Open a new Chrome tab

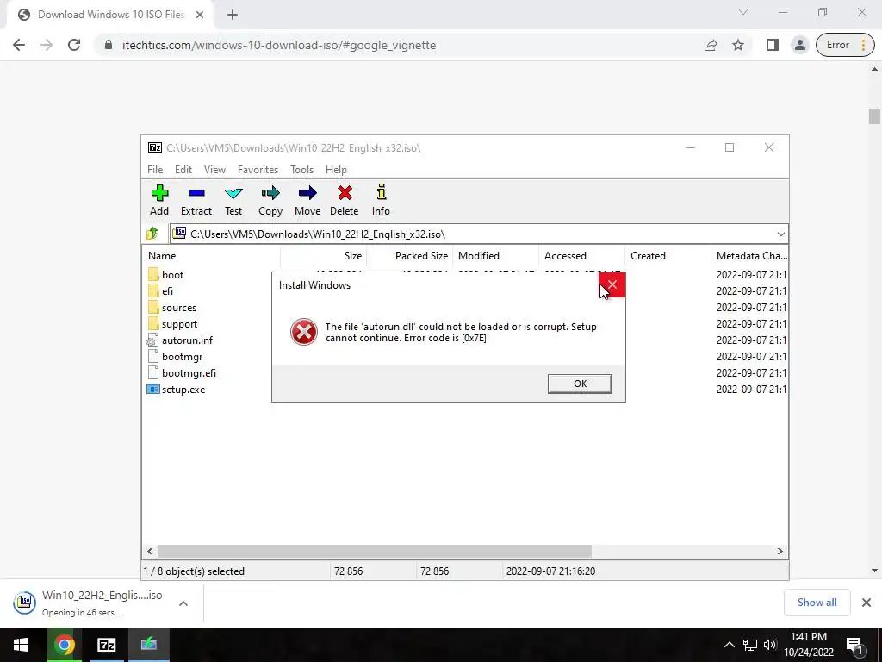tap(233, 15)
